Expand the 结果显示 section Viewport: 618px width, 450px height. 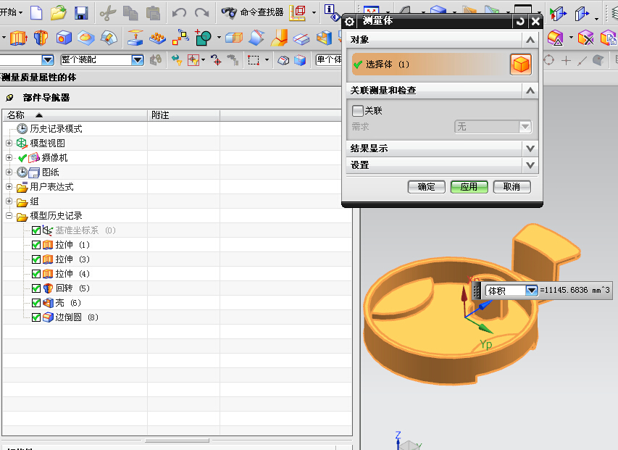click(530, 149)
